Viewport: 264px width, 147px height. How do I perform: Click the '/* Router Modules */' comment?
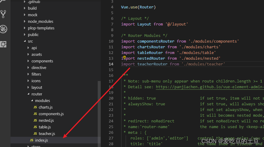[144, 36]
